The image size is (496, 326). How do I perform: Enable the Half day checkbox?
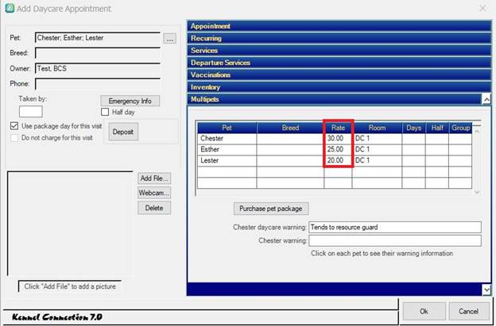pos(107,113)
